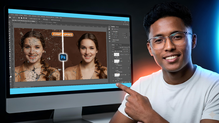Viewport: 219px width, 123px height.
Task: Hide the text layer via eye icon
Action: 113,68
